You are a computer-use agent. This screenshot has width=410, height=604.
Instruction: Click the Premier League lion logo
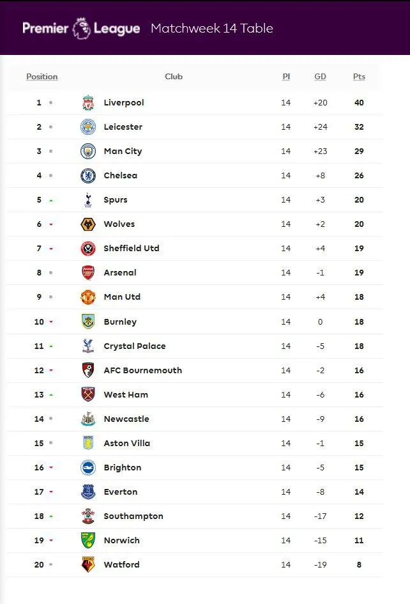(x=81, y=27)
